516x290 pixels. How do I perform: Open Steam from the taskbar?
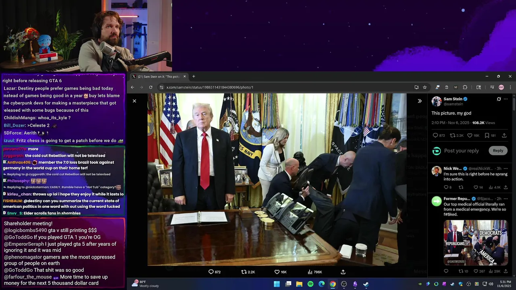[366, 284]
